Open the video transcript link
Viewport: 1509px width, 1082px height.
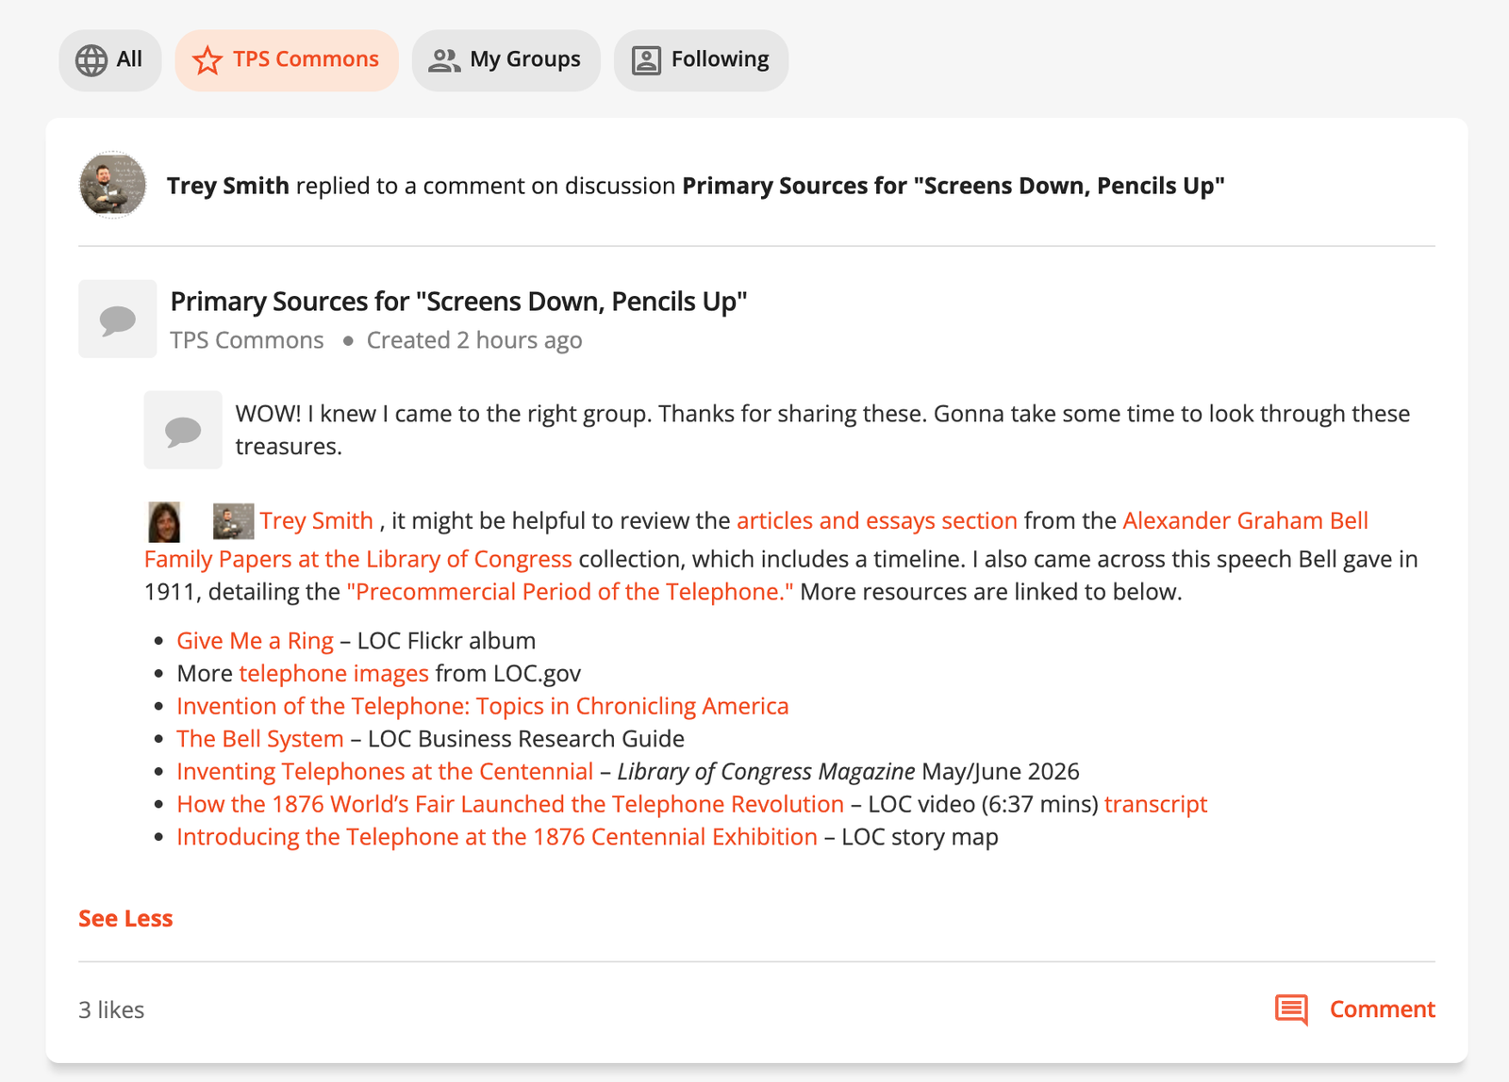pyautogui.click(x=1156, y=804)
